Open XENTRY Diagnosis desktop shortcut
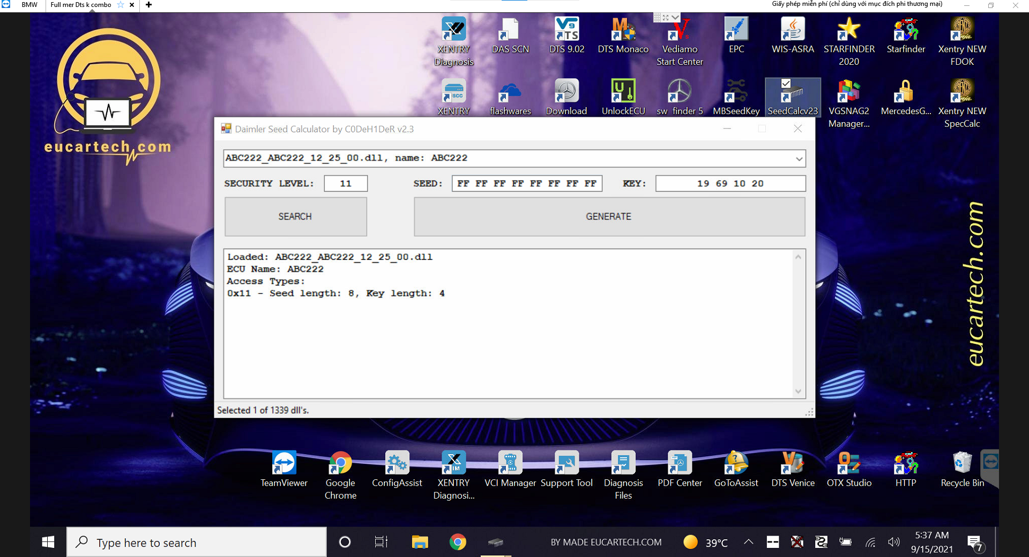This screenshot has width=1029, height=557. 454,41
